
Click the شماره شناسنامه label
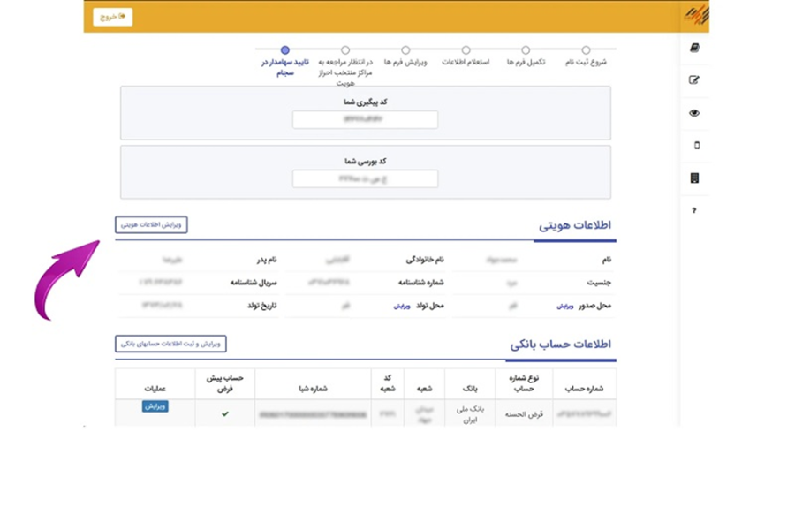click(x=420, y=282)
